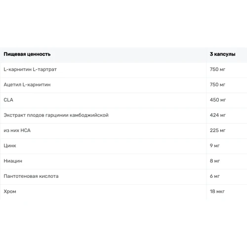Click the '750 мг' value for L-тартрат
Screen dimensions: 247x247
click(217, 69)
